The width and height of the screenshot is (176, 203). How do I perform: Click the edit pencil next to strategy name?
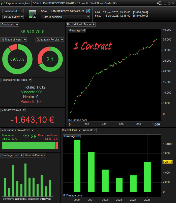tap(88, 11)
